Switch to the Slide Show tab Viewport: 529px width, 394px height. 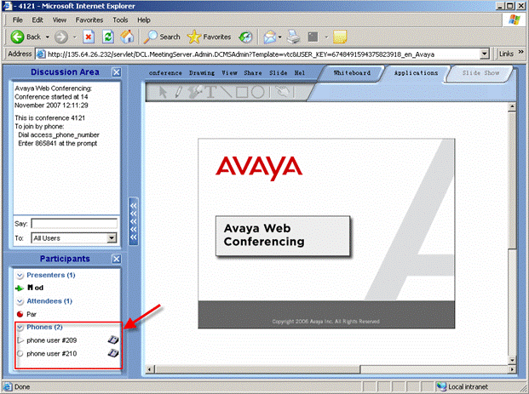(x=480, y=73)
